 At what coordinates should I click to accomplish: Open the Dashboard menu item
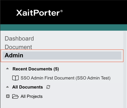click(19, 39)
